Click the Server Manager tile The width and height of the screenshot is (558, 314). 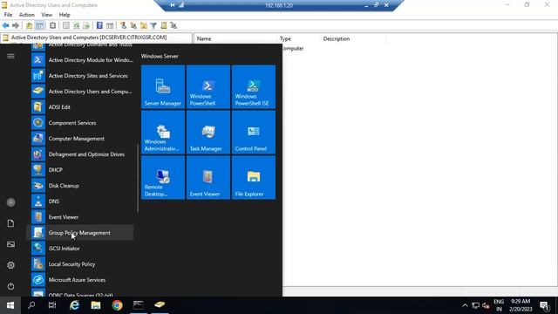(163, 87)
